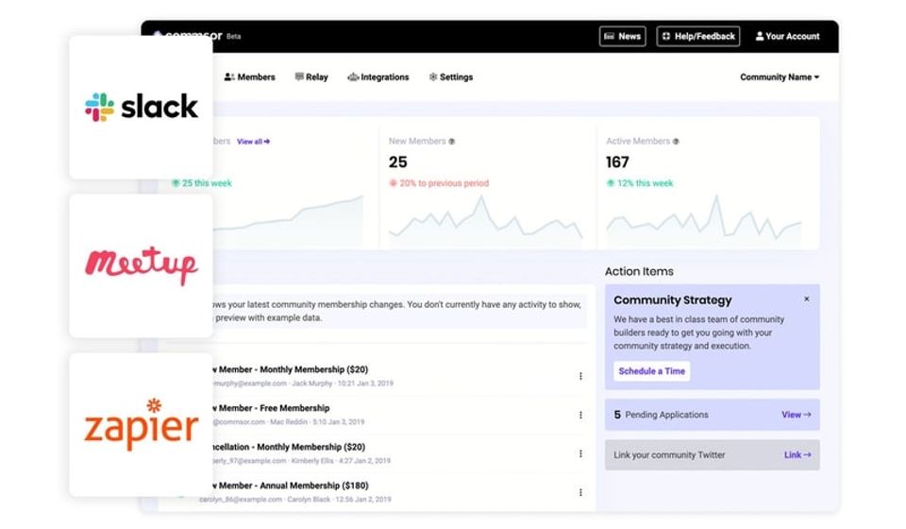Select the '20% to previous period' text
Screen dimensions: 906x529
[x=445, y=183]
